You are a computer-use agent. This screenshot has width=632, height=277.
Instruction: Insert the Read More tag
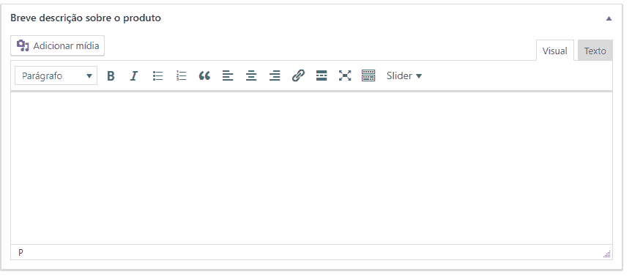321,75
